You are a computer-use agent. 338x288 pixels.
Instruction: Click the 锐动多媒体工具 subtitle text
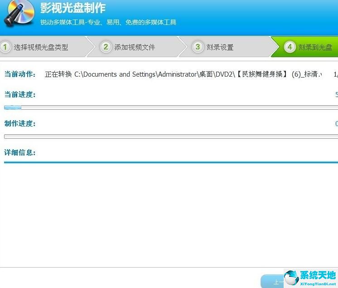pyautogui.click(x=108, y=22)
